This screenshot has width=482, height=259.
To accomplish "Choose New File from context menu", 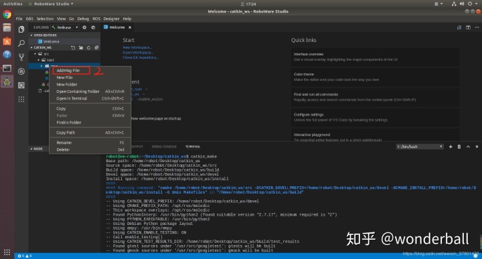I will pyautogui.click(x=90, y=77).
